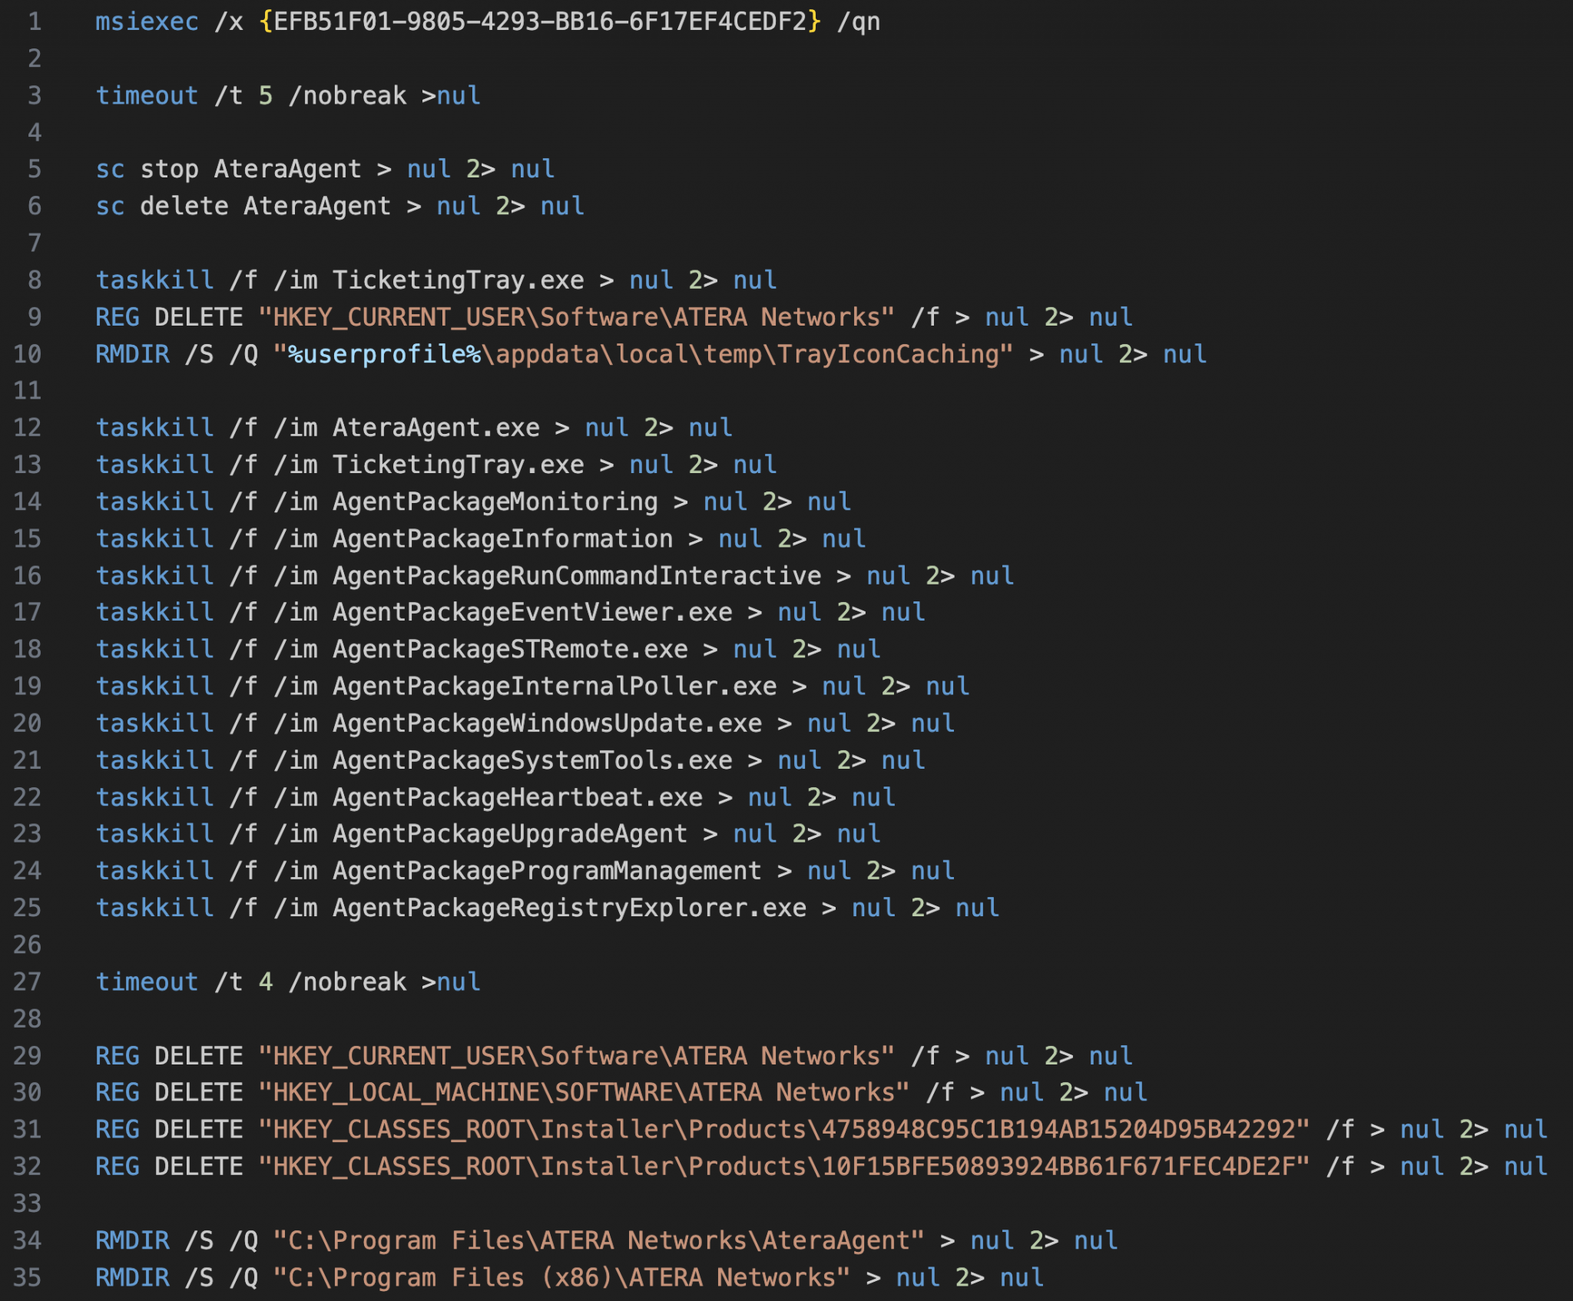This screenshot has width=1573, height=1301.
Task: Click line number 9 in gutter
Action: pos(34,317)
